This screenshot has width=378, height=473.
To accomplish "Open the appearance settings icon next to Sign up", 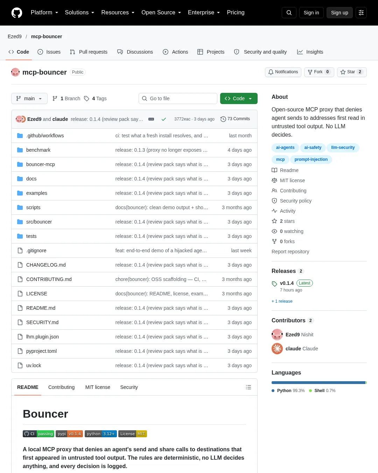I will (x=361, y=13).
